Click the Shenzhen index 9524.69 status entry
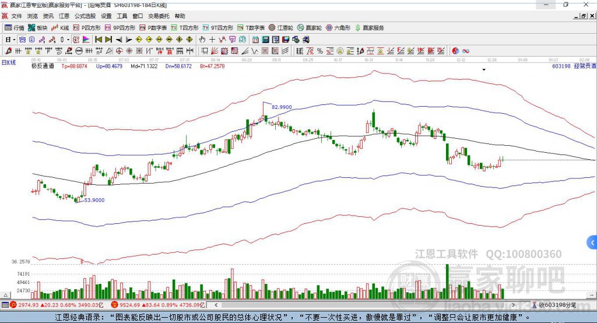This screenshot has width=597, height=323. click(x=157, y=305)
